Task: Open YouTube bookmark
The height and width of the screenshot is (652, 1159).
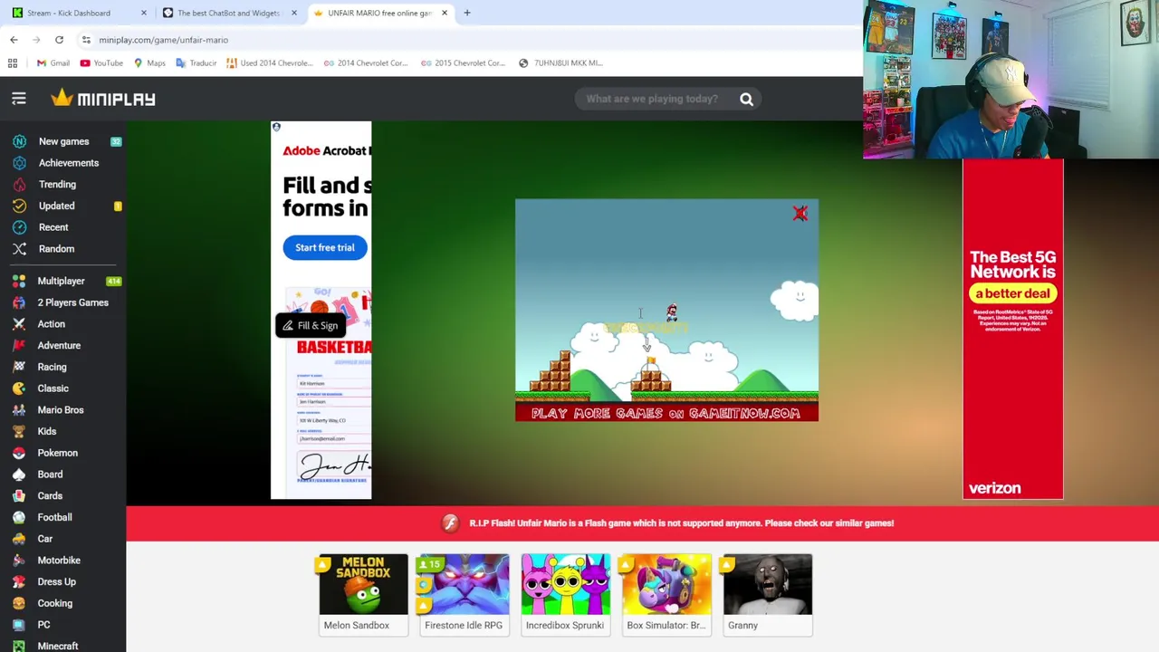Action: click(x=101, y=63)
